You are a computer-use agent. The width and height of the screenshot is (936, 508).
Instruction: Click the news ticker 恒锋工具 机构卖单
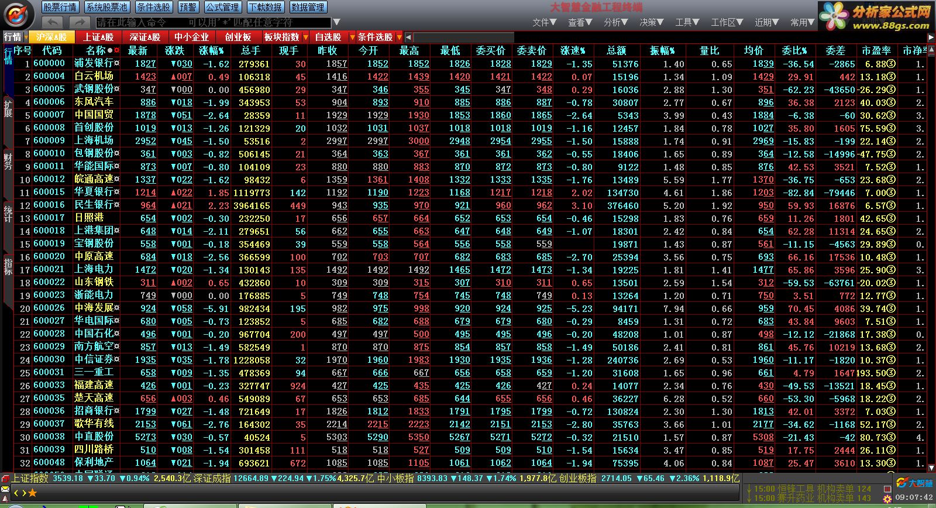813,489
